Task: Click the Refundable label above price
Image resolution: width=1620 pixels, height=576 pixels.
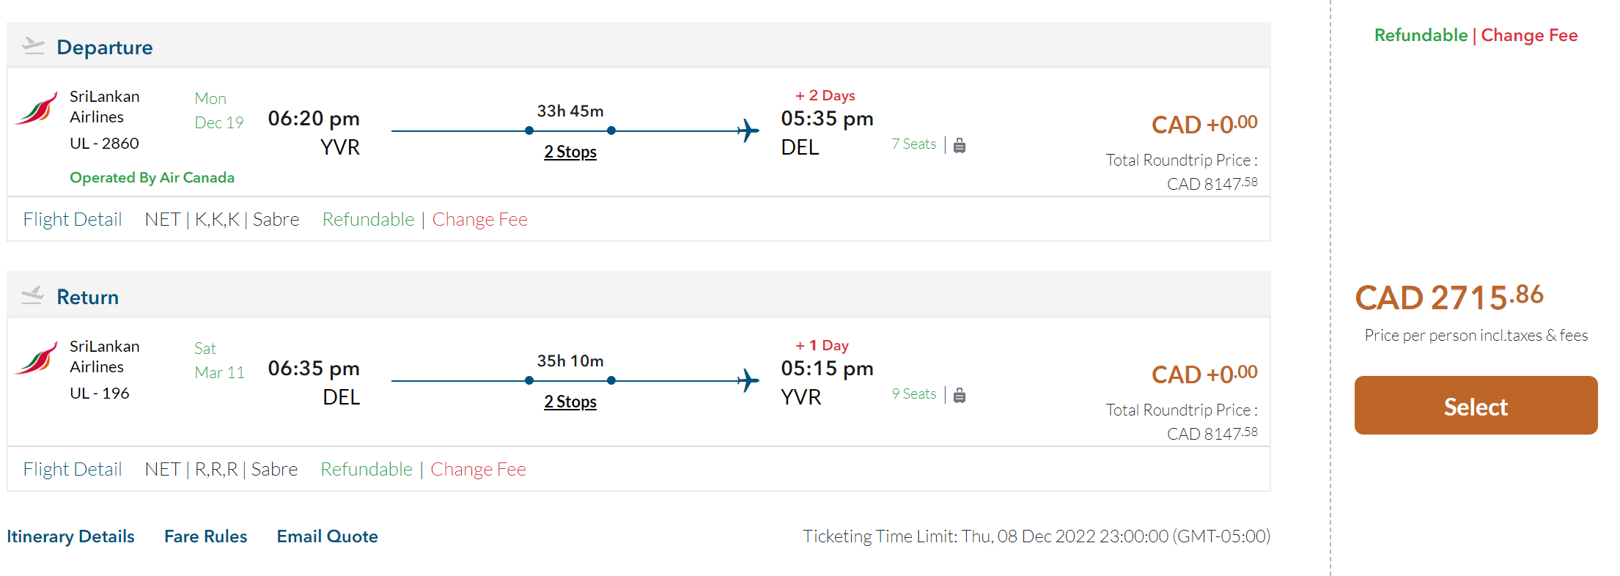Action: click(1421, 35)
